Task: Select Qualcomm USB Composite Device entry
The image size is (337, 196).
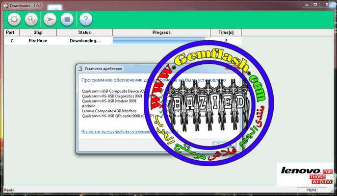Action: pyautogui.click(x=114, y=91)
